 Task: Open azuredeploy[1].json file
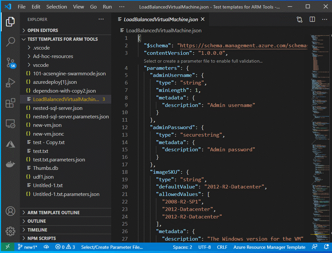pos(66,82)
